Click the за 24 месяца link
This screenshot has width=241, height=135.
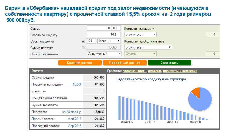coord(72,112)
